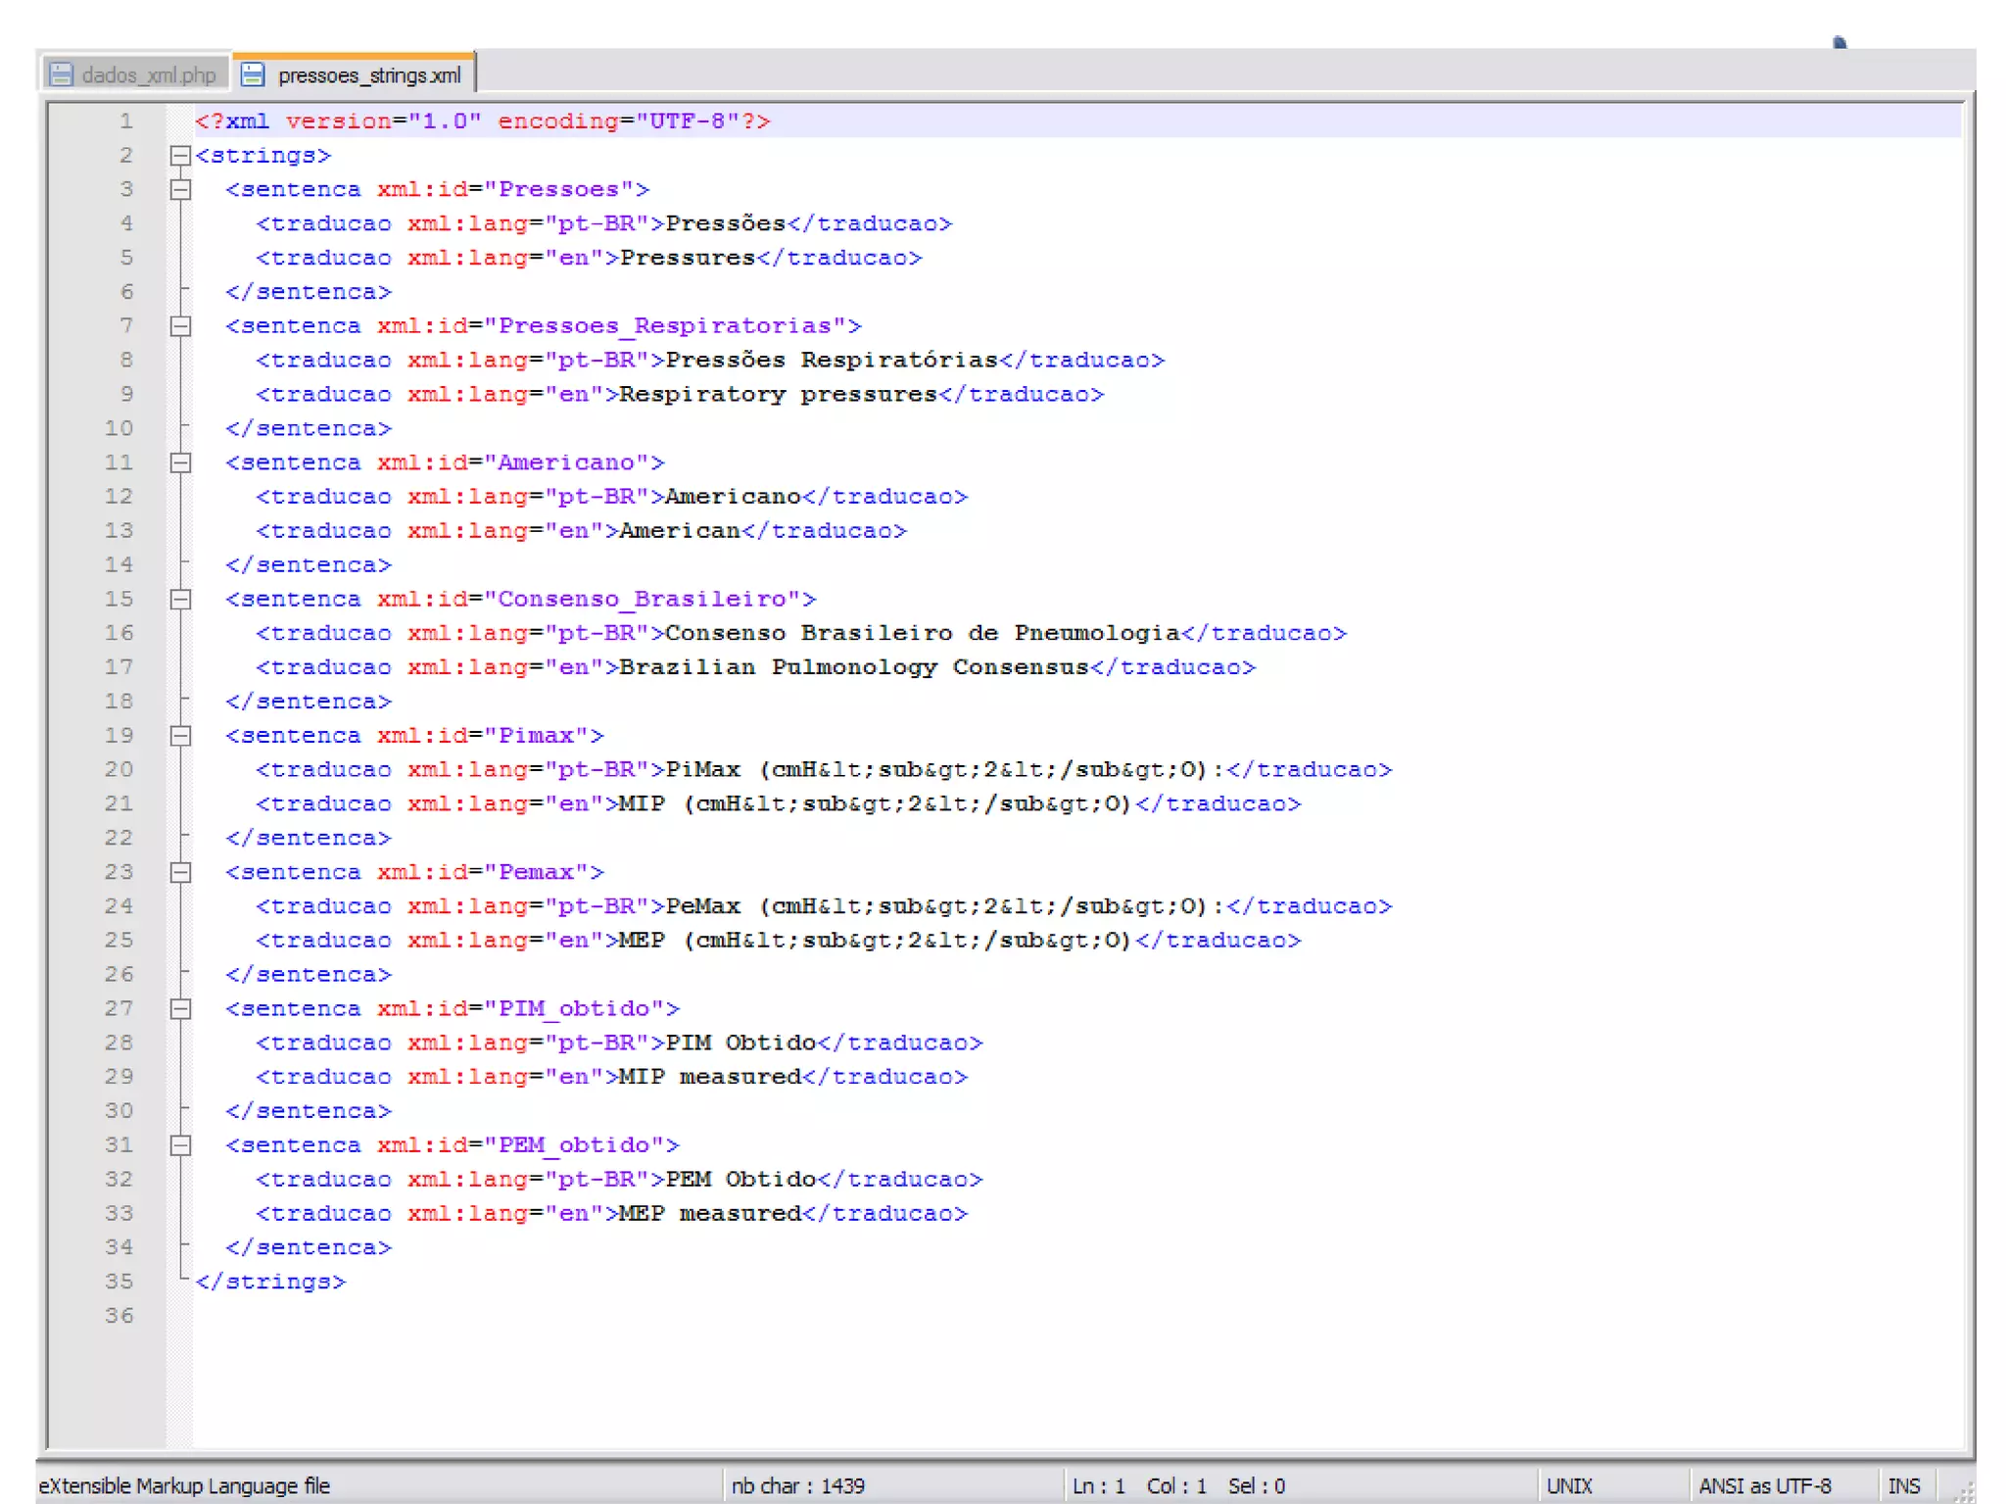The image size is (2006, 1504).
Task: Click the 'Pressoes_Respiratorias' id value on line 7
Action: click(665, 326)
